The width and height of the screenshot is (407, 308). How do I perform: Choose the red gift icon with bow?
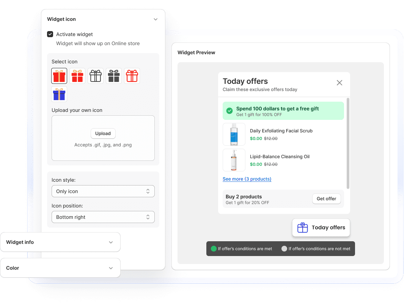77,76
